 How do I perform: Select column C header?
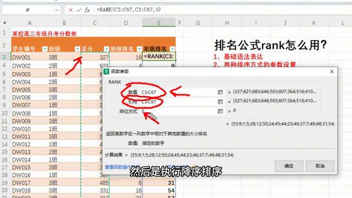[x=95, y=23]
